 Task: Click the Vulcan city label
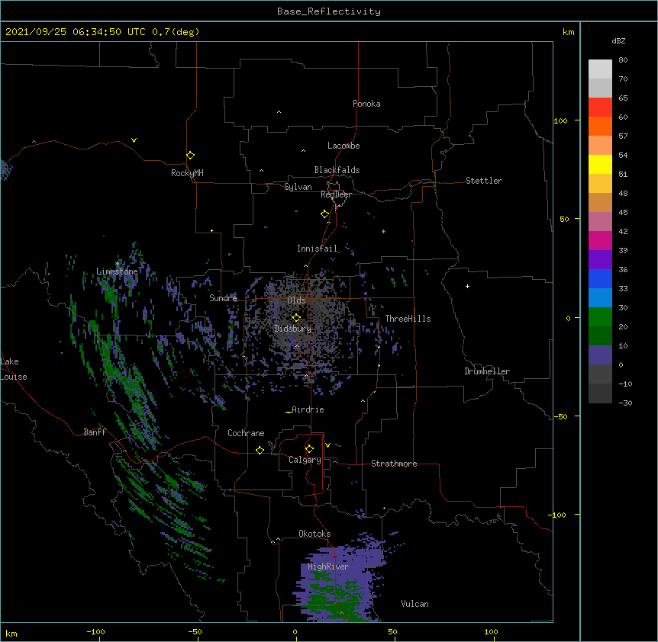point(414,604)
